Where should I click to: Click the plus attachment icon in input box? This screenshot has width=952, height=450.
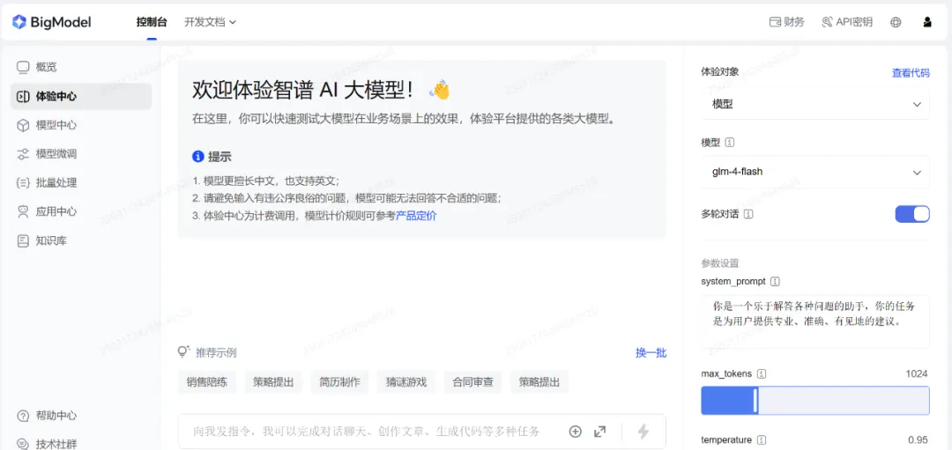[x=575, y=432]
